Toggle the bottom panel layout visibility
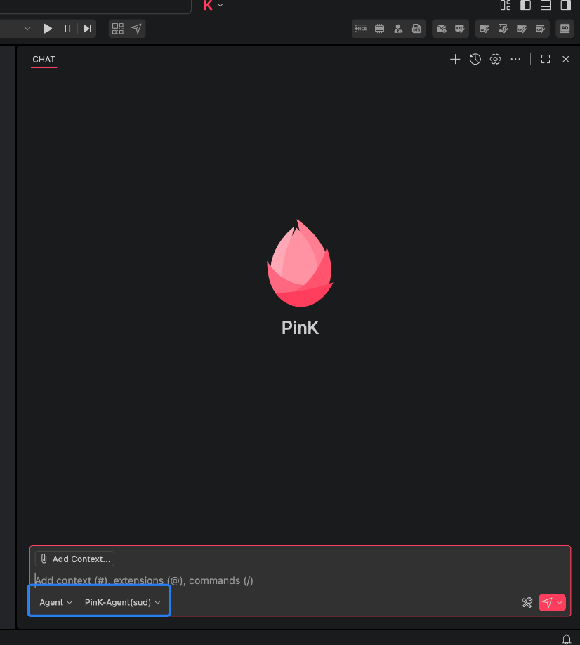This screenshot has width=580, height=645. [x=546, y=5]
